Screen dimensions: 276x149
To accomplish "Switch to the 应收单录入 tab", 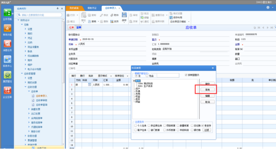I will click(x=111, y=8).
